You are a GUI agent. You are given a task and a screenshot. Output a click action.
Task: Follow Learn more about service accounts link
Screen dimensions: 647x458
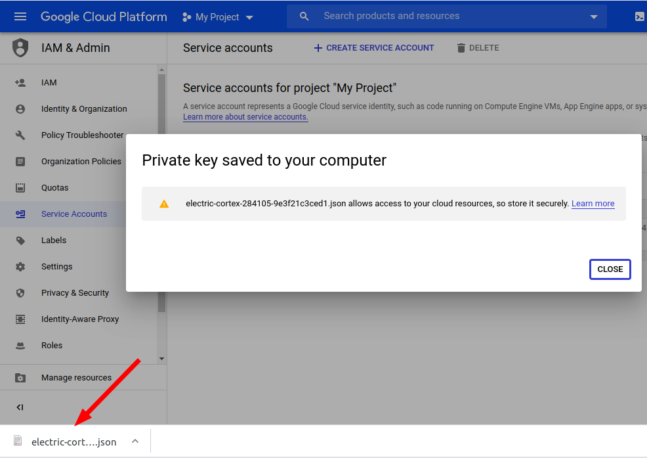(x=245, y=117)
